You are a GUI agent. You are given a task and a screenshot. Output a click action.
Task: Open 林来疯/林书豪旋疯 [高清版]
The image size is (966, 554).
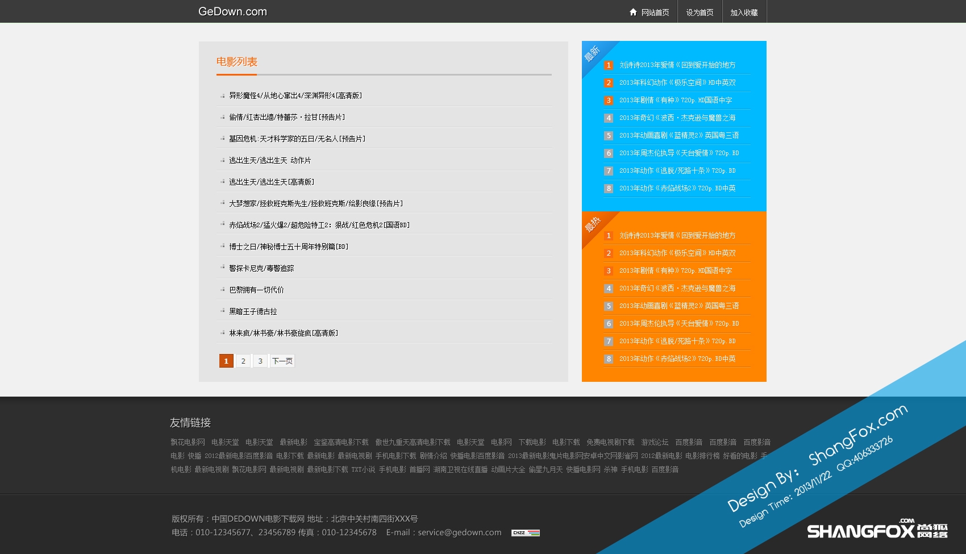point(284,334)
